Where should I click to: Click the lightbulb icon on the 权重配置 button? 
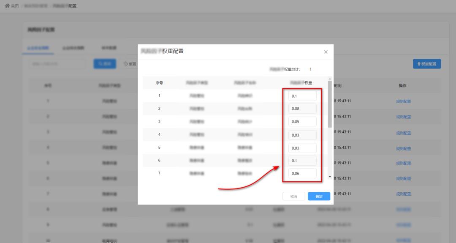click(419, 64)
